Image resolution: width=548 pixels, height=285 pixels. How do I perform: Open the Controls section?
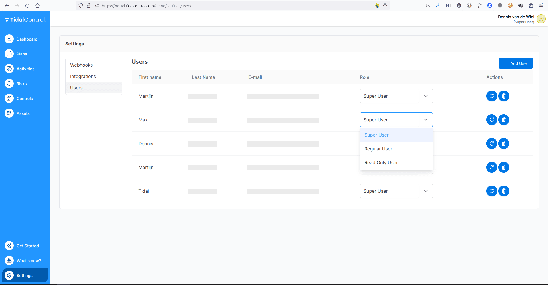(x=25, y=98)
